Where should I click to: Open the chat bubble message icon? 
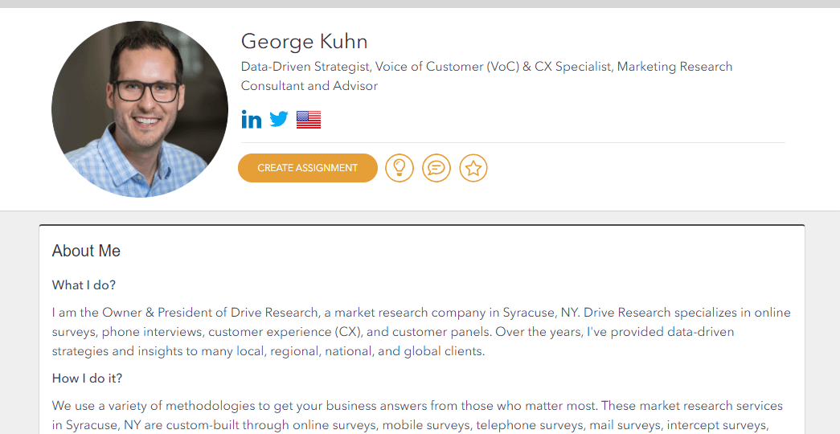tap(436, 168)
